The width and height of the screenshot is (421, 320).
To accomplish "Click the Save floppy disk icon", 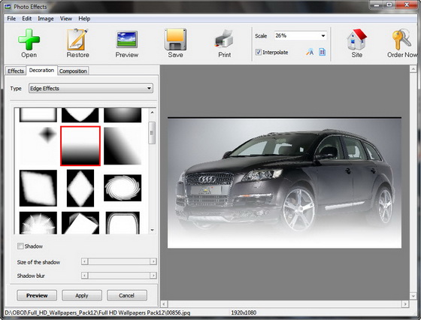I will point(175,39).
